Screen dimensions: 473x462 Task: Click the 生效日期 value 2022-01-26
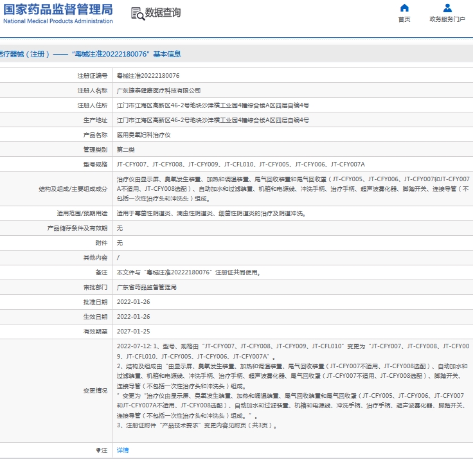[133, 317]
